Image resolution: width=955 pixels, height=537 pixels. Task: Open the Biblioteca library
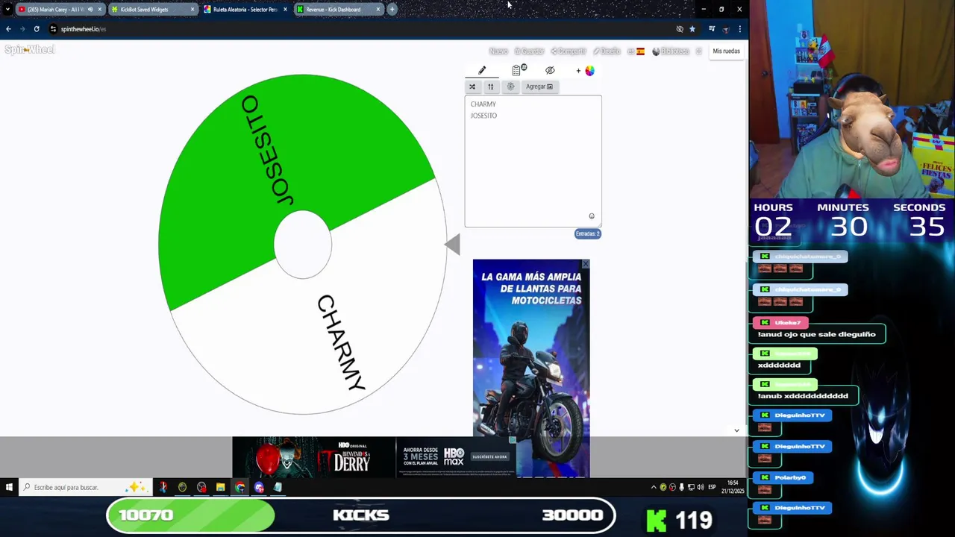tap(671, 51)
